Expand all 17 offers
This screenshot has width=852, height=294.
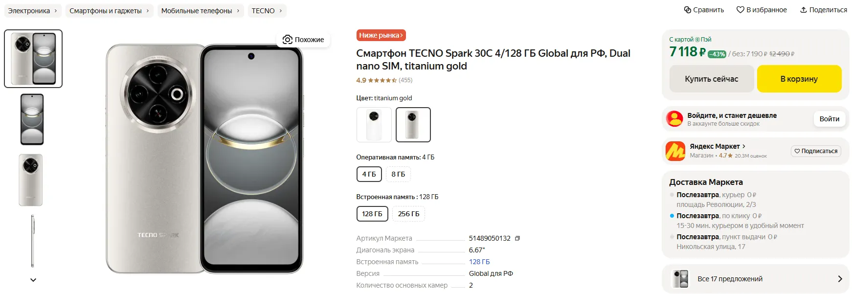pos(755,279)
